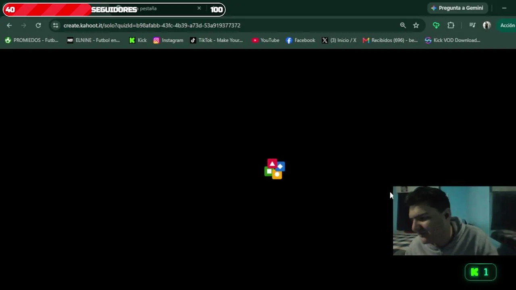This screenshot has width=516, height=290.
Task: Click the Pregunta a Gemini button
Action: point(457,8)
